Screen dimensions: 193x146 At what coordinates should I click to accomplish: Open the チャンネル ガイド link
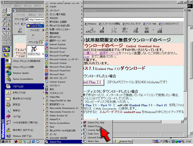click(x=132, y=24)
